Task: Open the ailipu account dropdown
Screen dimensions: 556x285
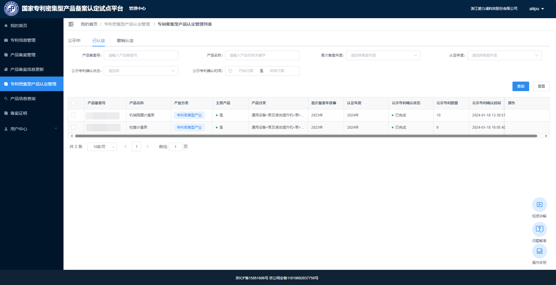Action: coord(537,9)
